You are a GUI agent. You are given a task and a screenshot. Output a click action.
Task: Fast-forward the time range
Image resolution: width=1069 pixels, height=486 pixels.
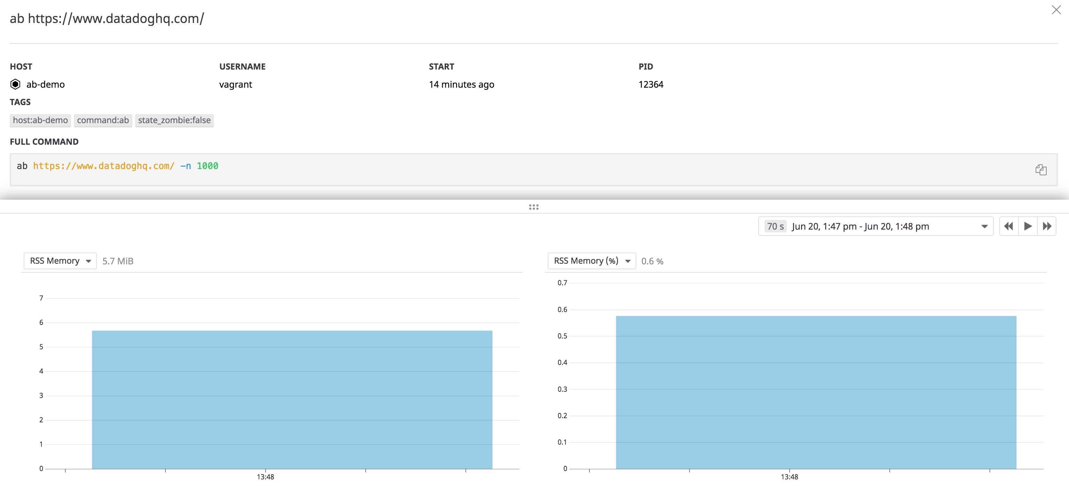pyautogui.click(x=1047, y=226)
